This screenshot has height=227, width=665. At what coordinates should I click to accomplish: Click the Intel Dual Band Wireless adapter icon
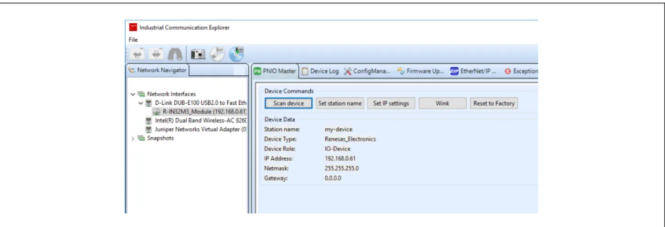[148, 121]
